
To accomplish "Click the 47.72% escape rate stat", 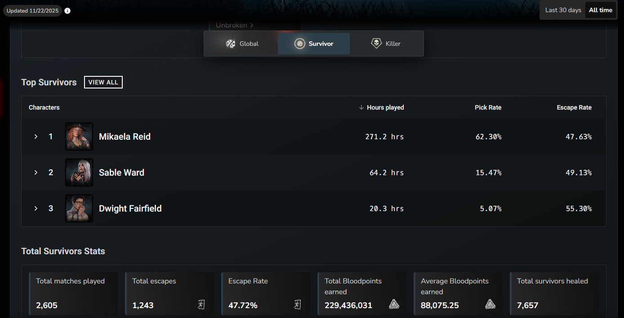I will point(243,305).
